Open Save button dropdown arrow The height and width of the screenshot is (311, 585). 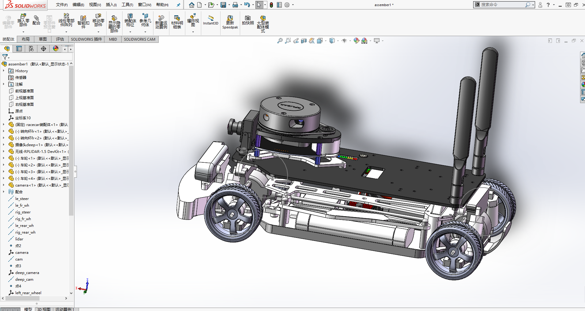click(229, 5)
